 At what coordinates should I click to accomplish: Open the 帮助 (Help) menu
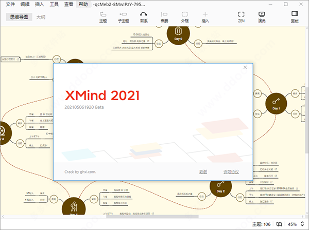click(83, 4)
